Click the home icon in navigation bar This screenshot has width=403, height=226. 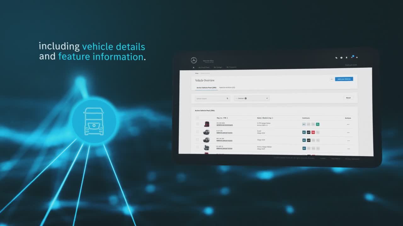click(x=193, y=67)
